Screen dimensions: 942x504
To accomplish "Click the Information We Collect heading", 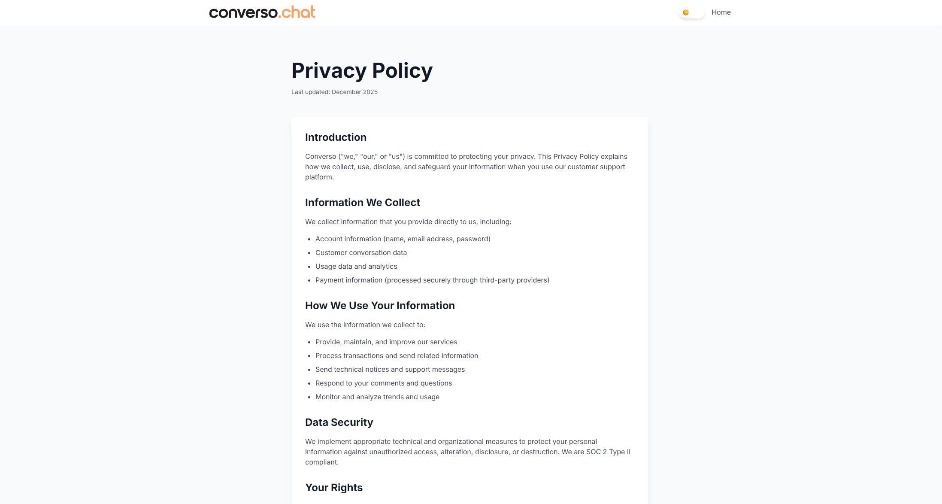I will (x=363, y=203).
